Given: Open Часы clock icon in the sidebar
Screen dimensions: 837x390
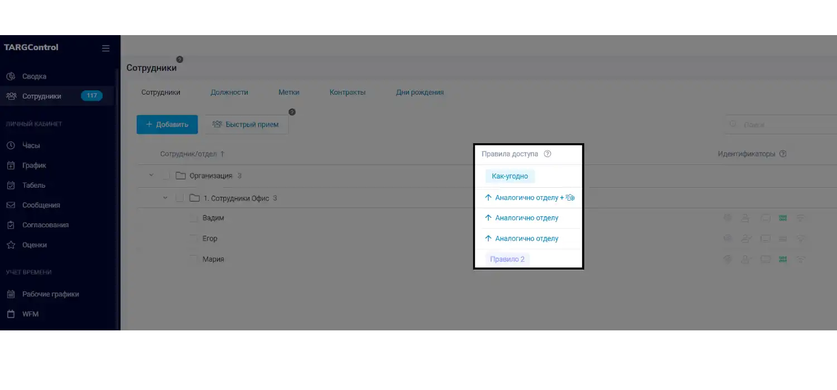Looking at the screenshot, I should click(11, 145).
